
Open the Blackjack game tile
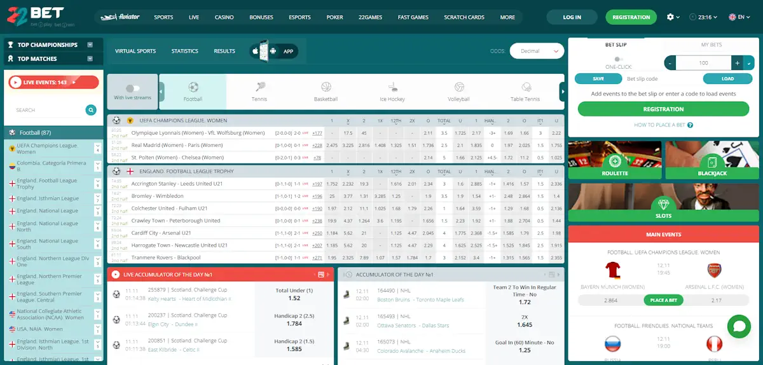(712, 160)
